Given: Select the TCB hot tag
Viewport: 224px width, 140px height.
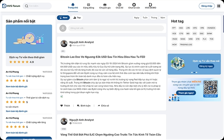Looking at the screenshot, I should tap(211, 39).
